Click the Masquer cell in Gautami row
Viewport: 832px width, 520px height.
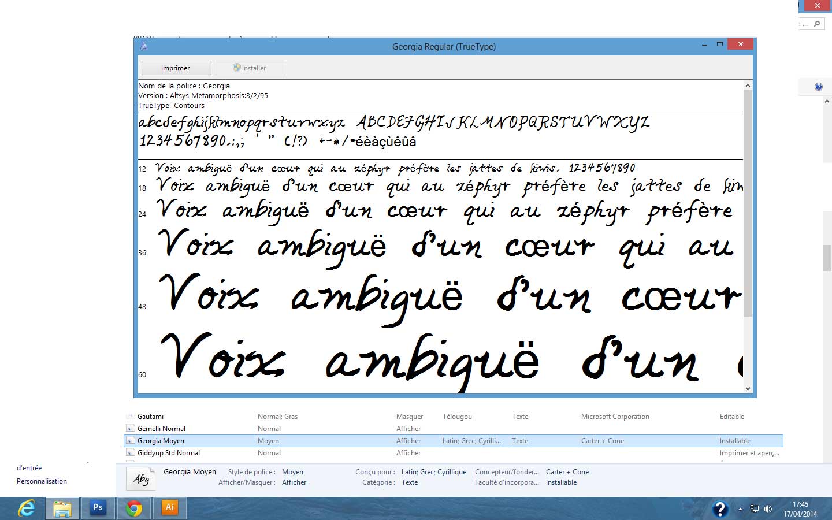pos(410,417)
